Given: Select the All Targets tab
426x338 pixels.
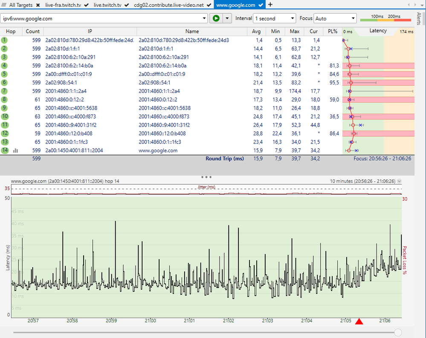Looking at the screenshot, I should tap(21, 5).
